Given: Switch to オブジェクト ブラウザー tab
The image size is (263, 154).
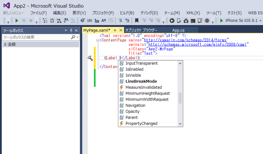Looking at the screenshot, I should (x=141, y=30).
